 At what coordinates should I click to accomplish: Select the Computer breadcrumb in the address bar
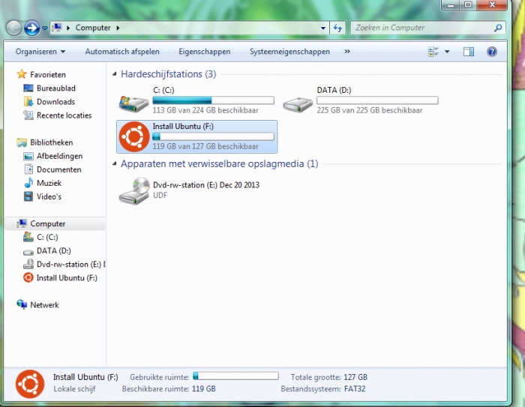(x=93, y=28)
